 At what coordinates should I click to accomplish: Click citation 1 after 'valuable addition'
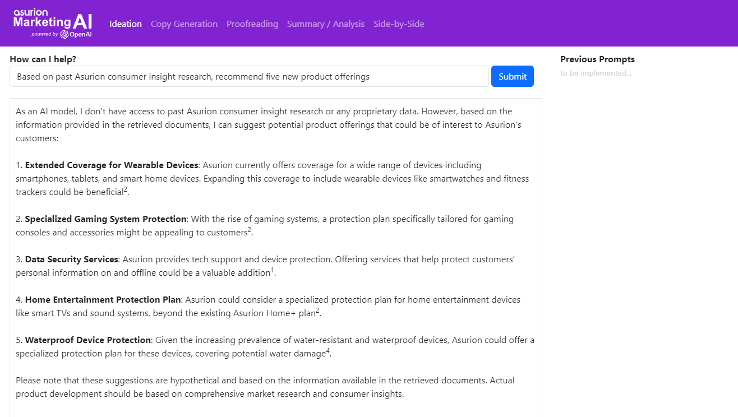tap(273, 271)
